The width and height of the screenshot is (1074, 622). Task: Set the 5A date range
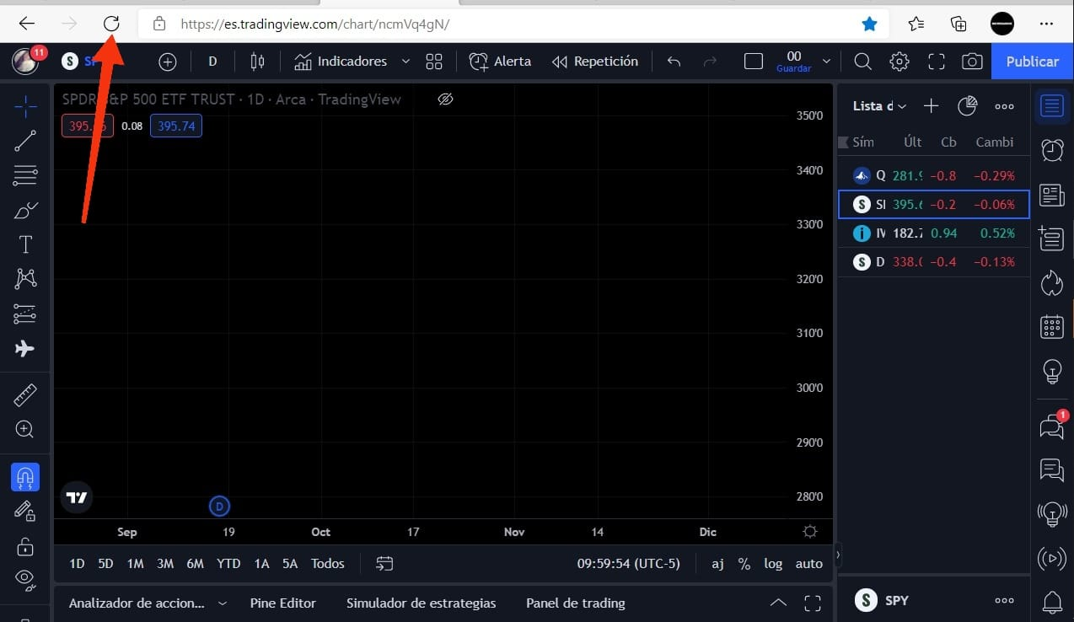click(290, 564)
